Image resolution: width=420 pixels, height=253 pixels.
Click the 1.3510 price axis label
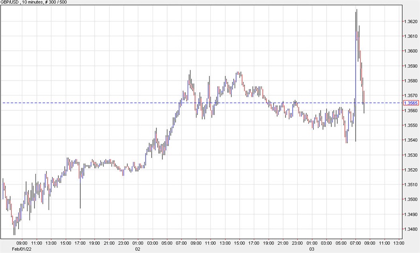[x=412, y=185]
